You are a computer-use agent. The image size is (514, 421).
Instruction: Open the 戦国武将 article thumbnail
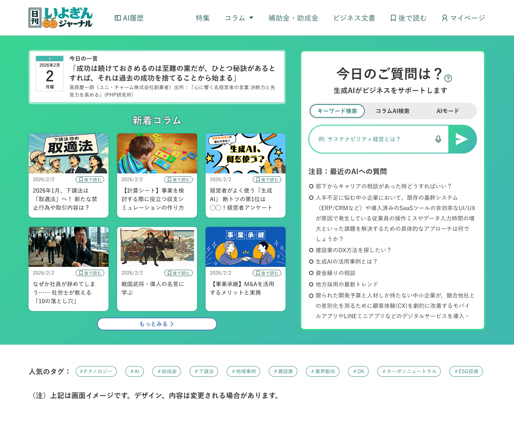click(157, 247)
